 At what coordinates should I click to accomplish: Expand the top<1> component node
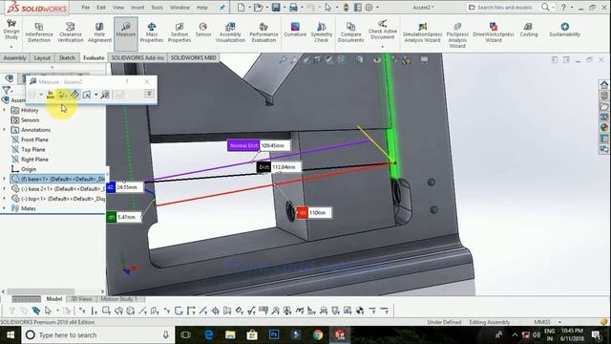point(4,199)
